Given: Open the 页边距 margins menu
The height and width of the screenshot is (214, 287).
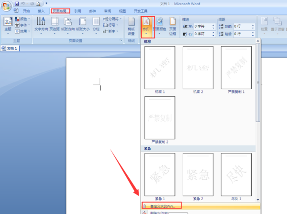Looking at the screenshot, I should pyautogui.click(x=55, y=26).
